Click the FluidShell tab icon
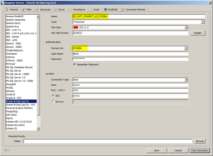The width and height of the screenshot is (213, 156). pyautogui.click(x=105, y=10)
